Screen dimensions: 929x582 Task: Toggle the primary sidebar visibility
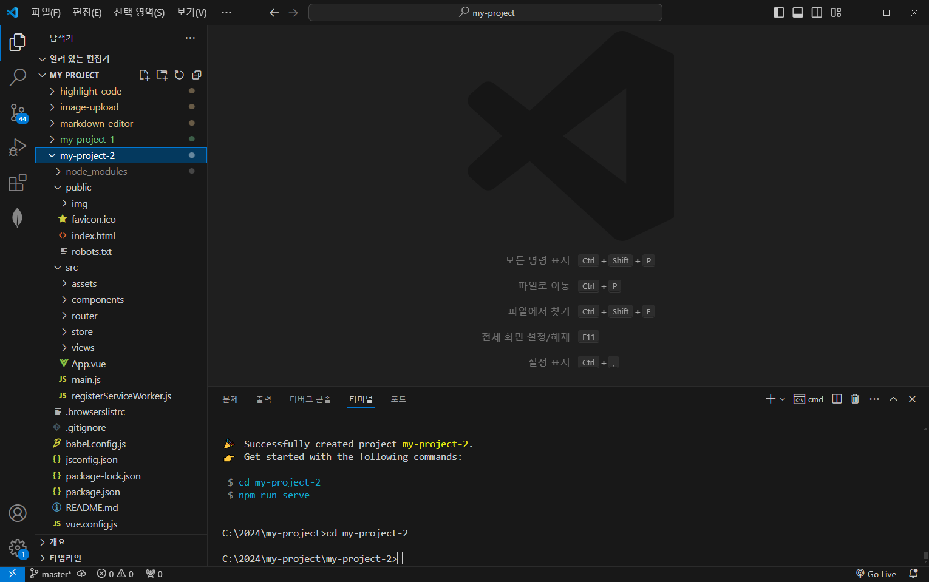[x=778, y=12]
